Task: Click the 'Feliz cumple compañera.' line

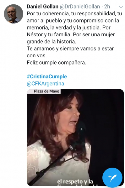Action: point(56,63)
